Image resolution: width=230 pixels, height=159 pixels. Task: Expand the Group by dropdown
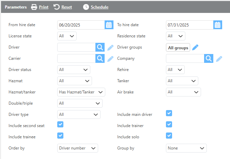click(186, 148)
